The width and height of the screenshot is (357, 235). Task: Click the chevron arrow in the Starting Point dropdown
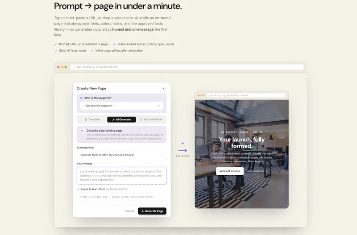(x=162, y=155)
